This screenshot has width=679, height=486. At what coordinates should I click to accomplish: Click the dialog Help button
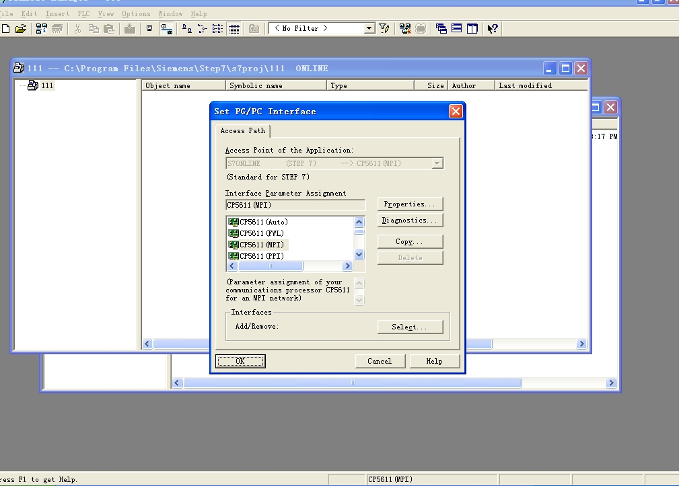434,361
